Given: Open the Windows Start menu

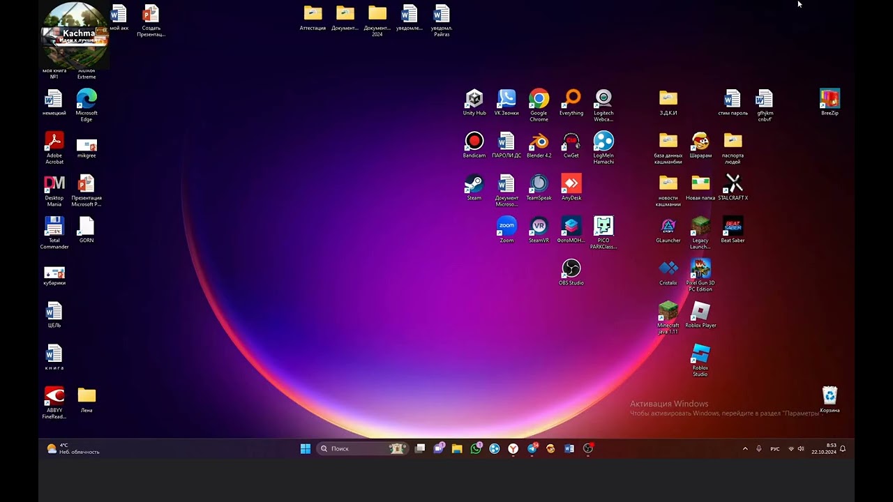Looking at the screenshot, I should click(306, 449).
